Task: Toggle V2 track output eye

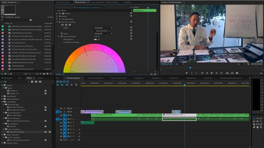Action: (x=71, y=112)
